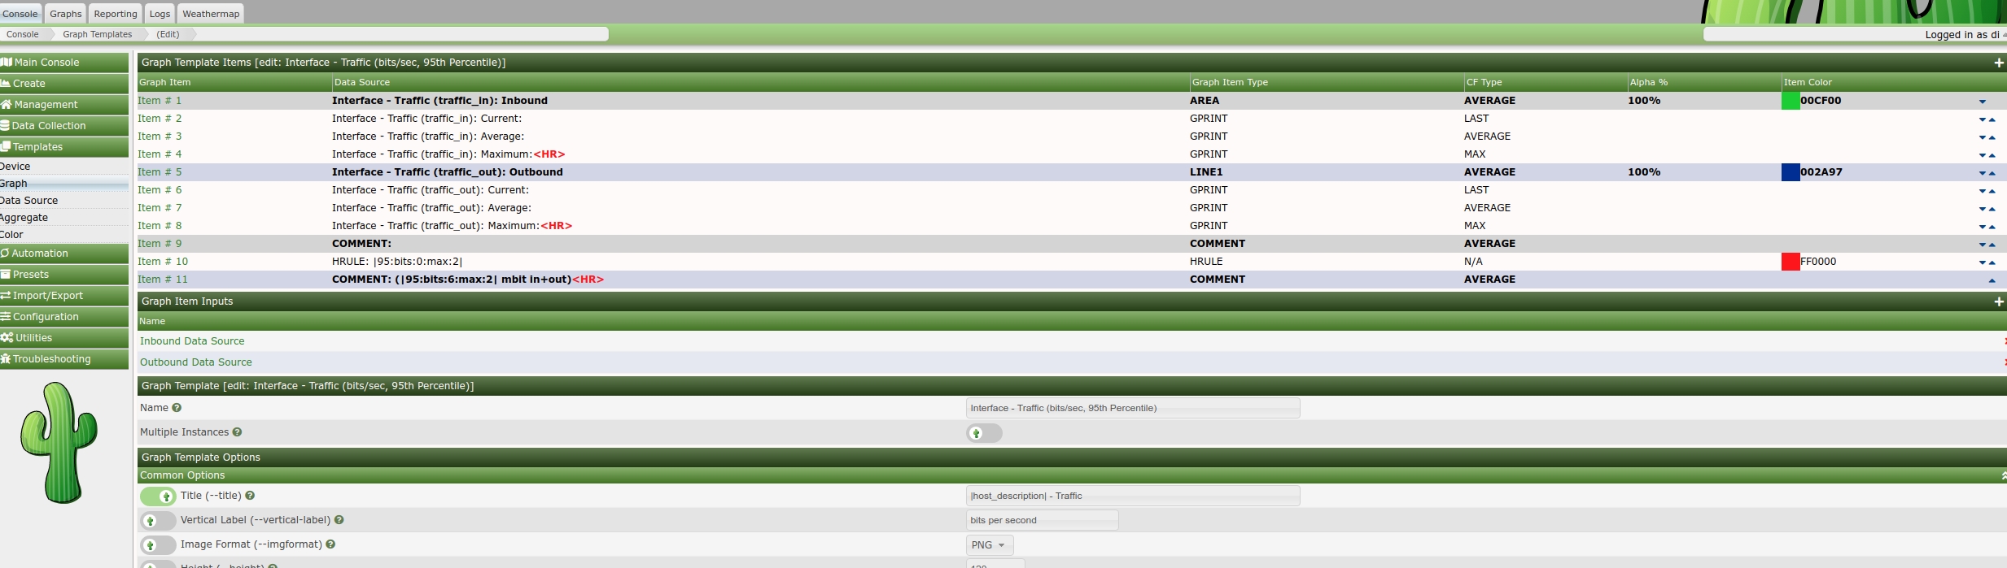The image size is (2007, 568).
Task: Move Item # 8 down arrow
Action: 1982,227
